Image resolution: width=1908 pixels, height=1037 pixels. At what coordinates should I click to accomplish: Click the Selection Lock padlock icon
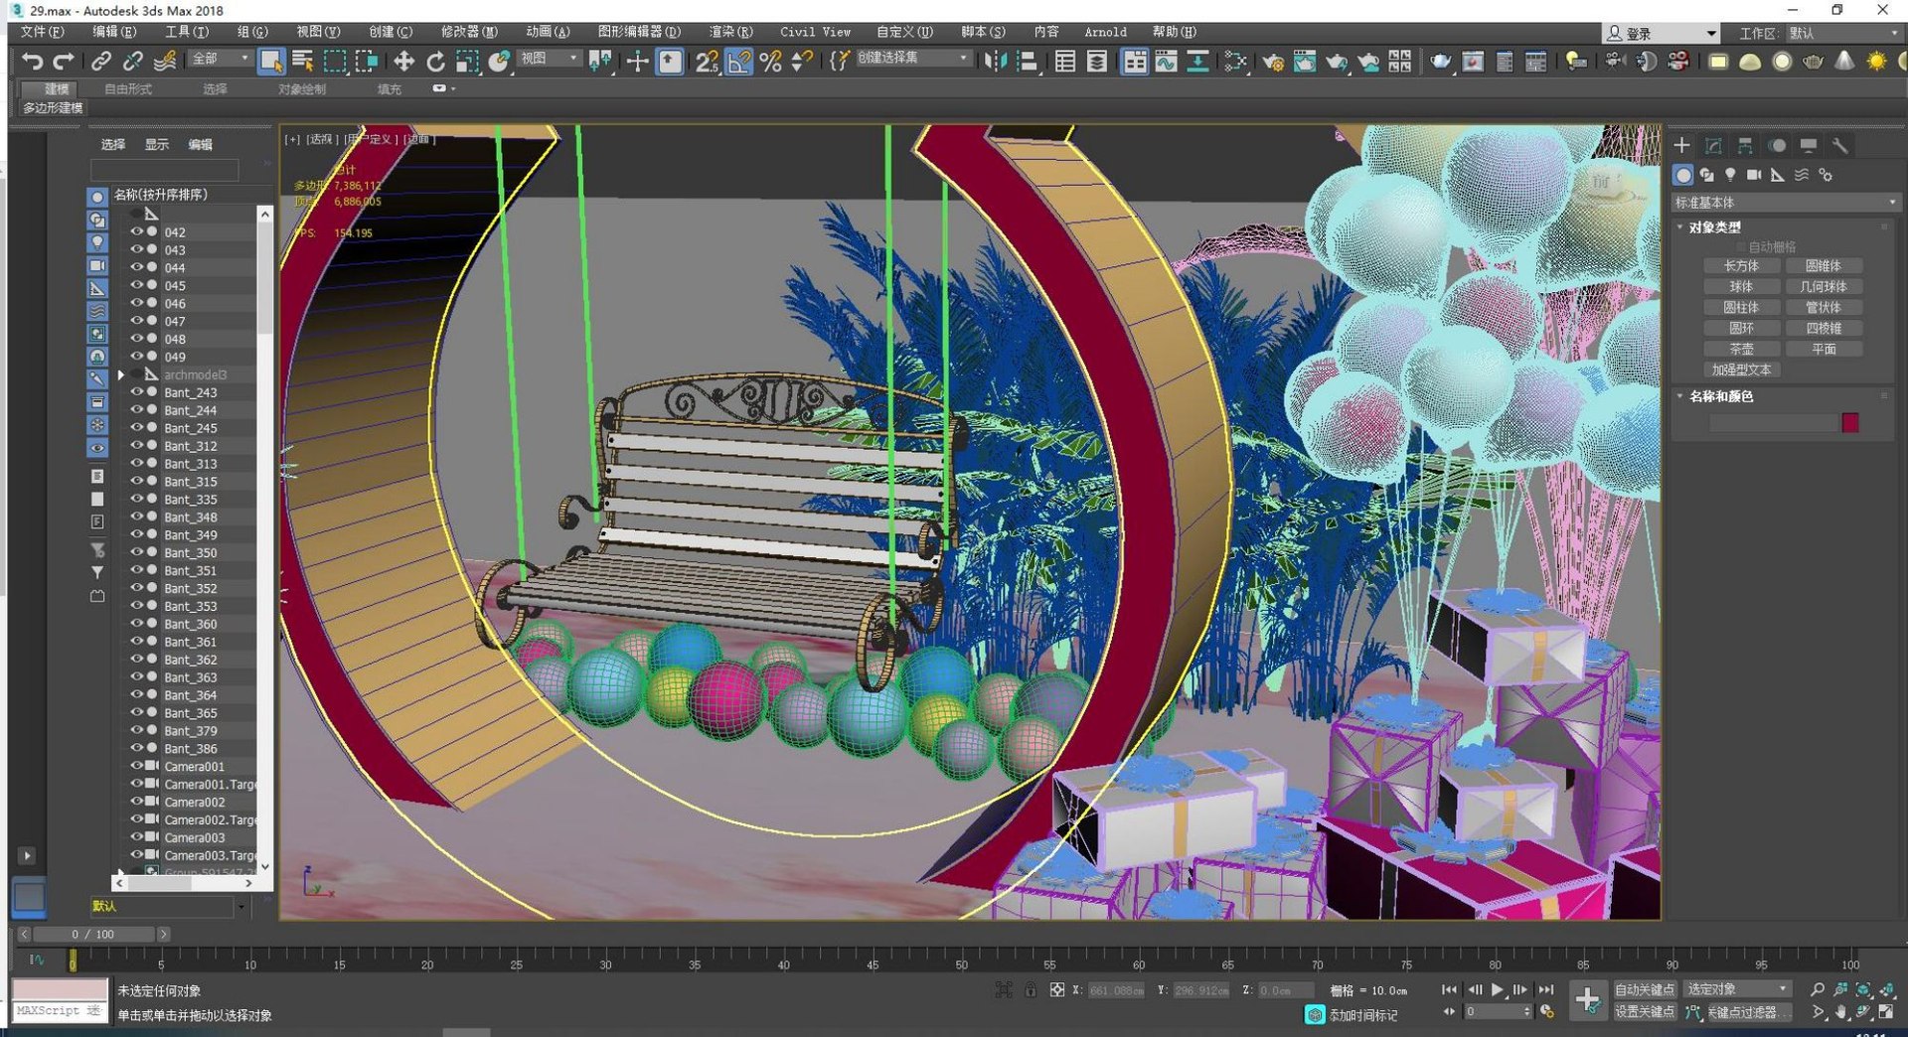(1031, 990)
